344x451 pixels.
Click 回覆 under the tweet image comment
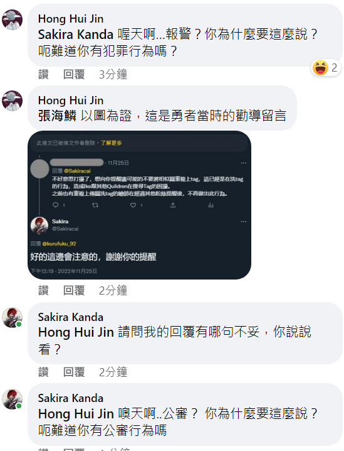74,290
